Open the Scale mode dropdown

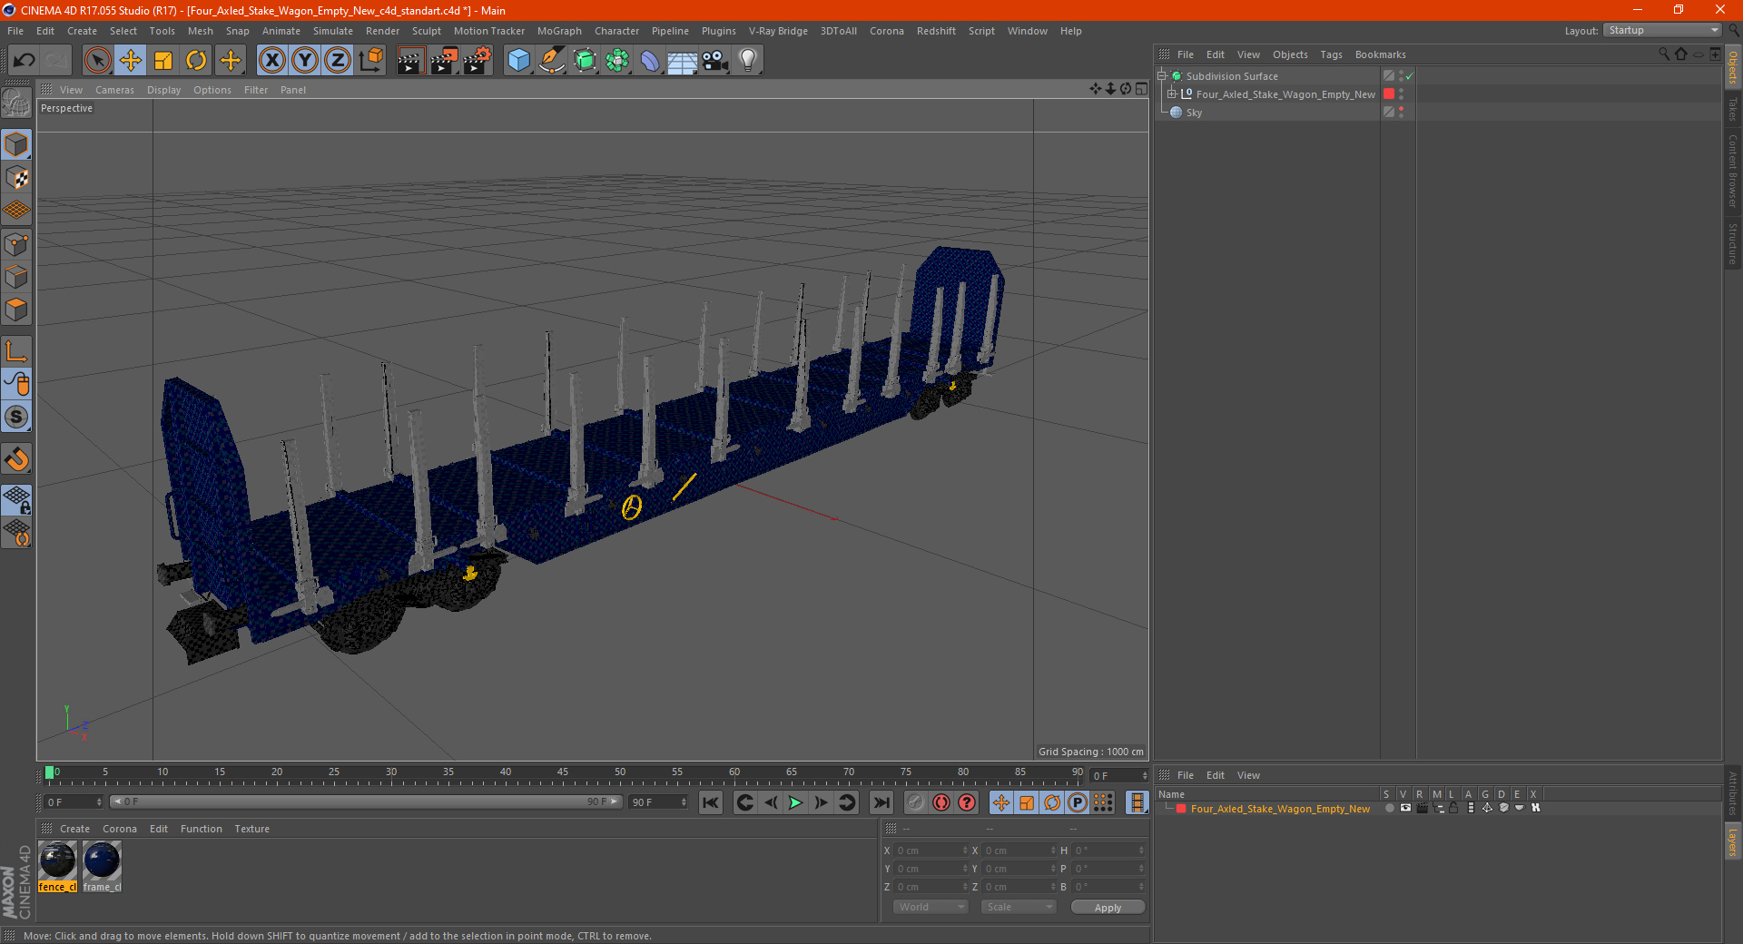tap(1019, 907)
